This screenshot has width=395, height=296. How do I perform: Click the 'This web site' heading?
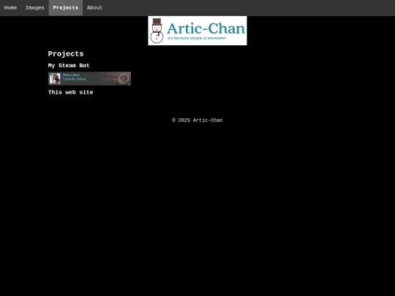(x=70, y=92)
